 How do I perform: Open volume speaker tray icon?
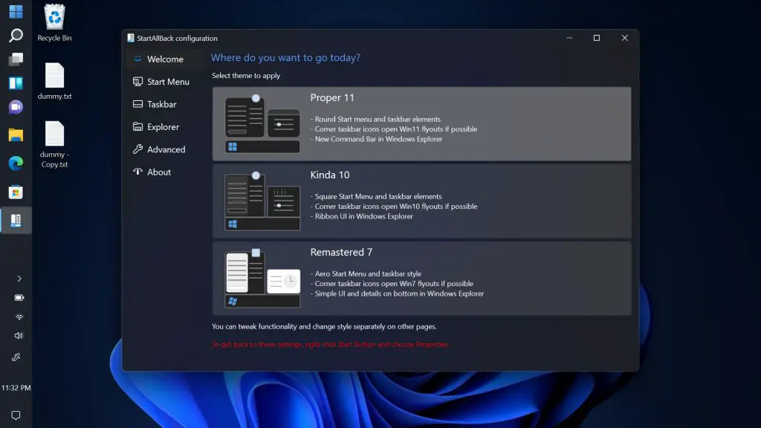tap(19, 336)
